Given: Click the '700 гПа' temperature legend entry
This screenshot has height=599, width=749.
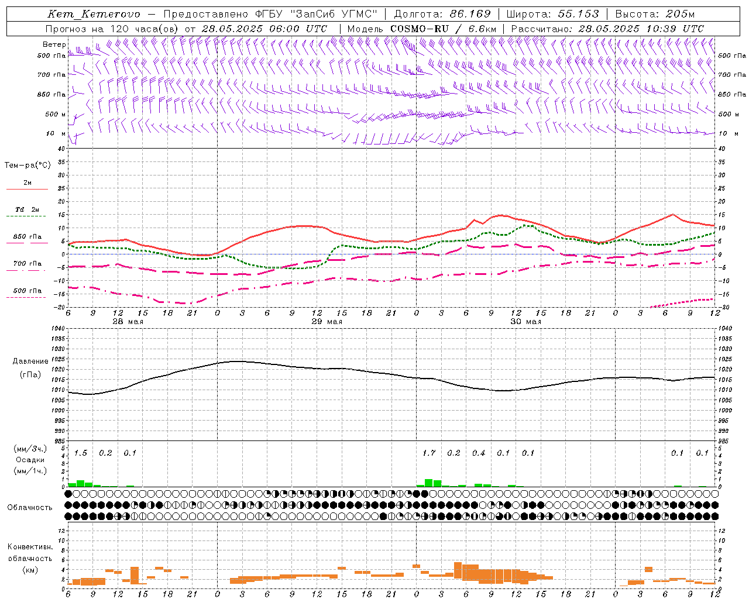Looking at the screenshot, I should click(28, 264).
